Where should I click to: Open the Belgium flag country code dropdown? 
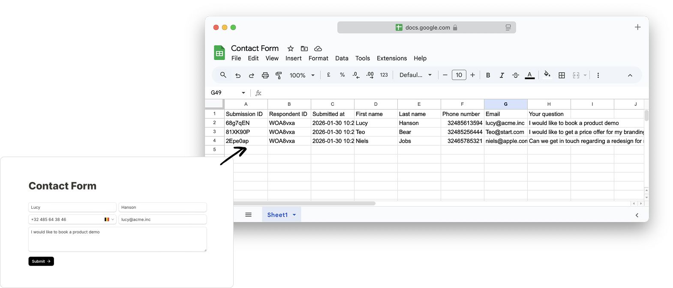coord(109,220)
